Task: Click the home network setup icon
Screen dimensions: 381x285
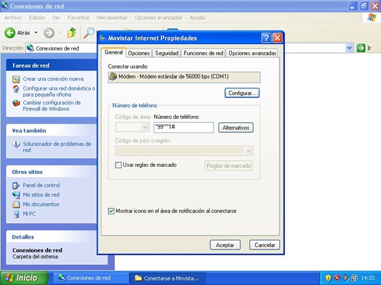Action: (16, 88)
